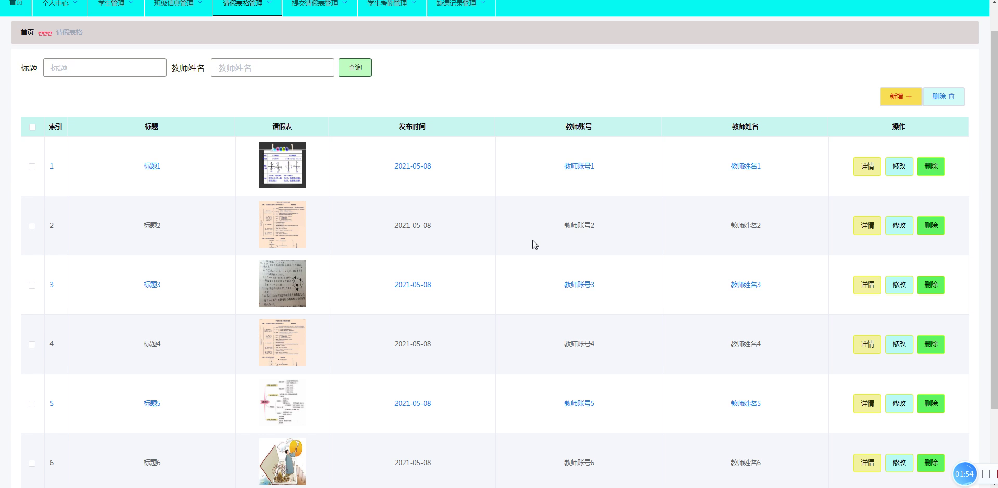Click the 教师账号1 cell

[579, 166]
